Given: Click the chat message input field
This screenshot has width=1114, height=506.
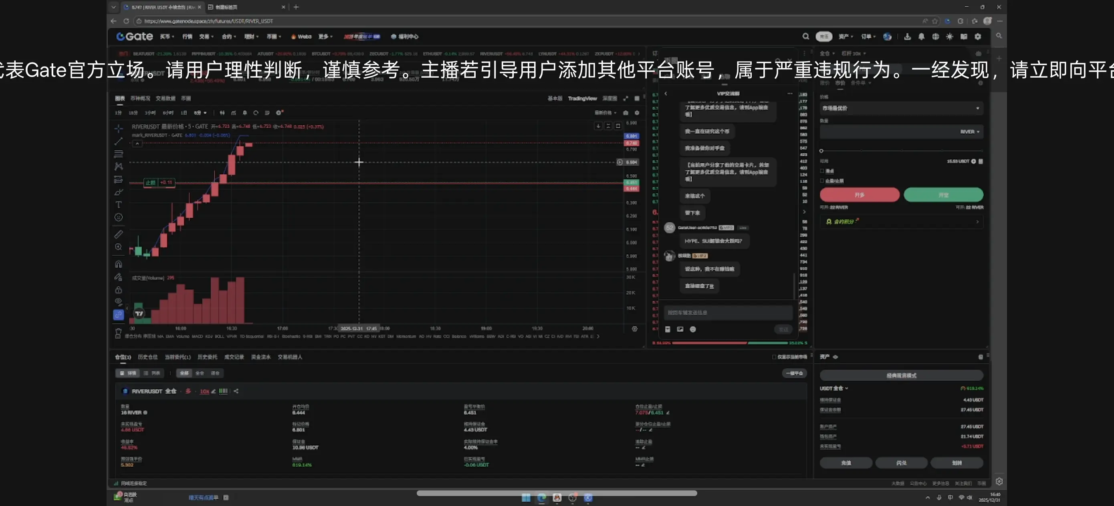Looking at the screenshot, I should [727, 312].
